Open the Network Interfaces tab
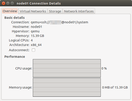 tap(79, 11)
